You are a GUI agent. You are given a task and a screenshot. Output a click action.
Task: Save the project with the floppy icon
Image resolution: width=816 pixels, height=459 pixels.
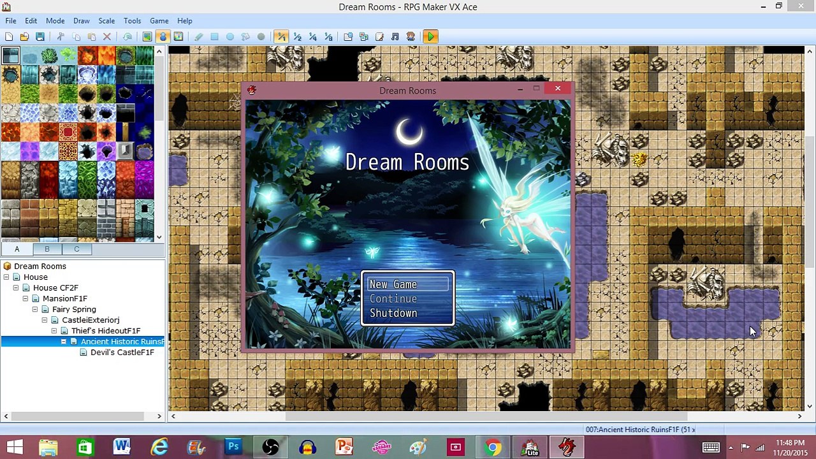click(40, 37)
